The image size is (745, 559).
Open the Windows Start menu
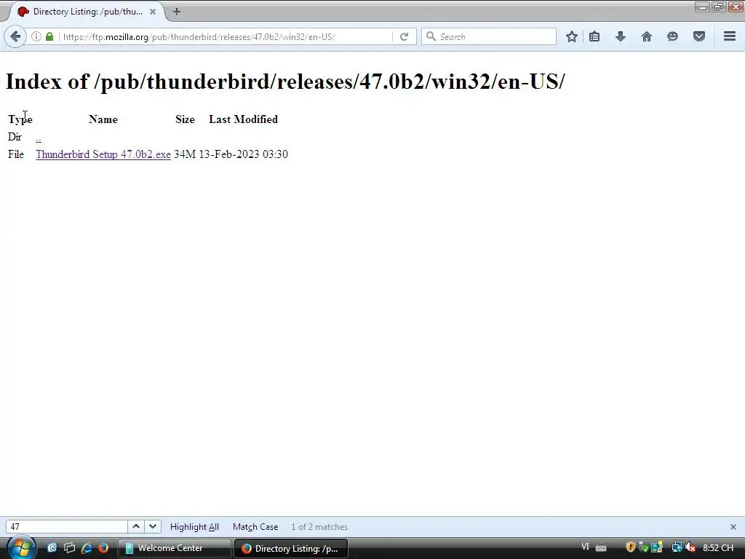[21, 548]
